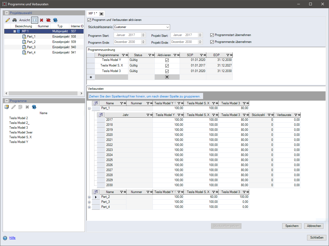This screenshot has height=246, width=329.
Task: Uncheck Aktivieren for Tesla Model Y
Action: 167,60
